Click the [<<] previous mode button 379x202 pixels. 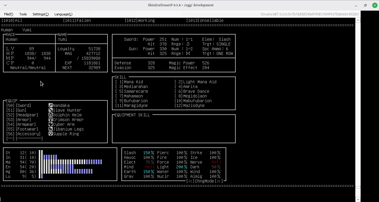click(x=190, y=181)
